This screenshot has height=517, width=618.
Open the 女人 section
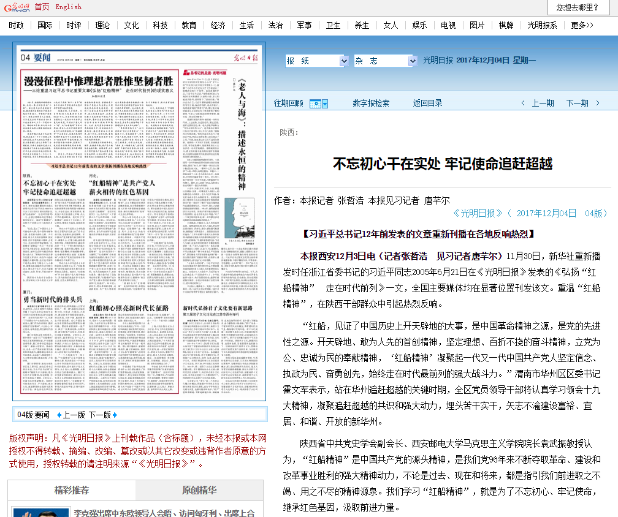391,25
